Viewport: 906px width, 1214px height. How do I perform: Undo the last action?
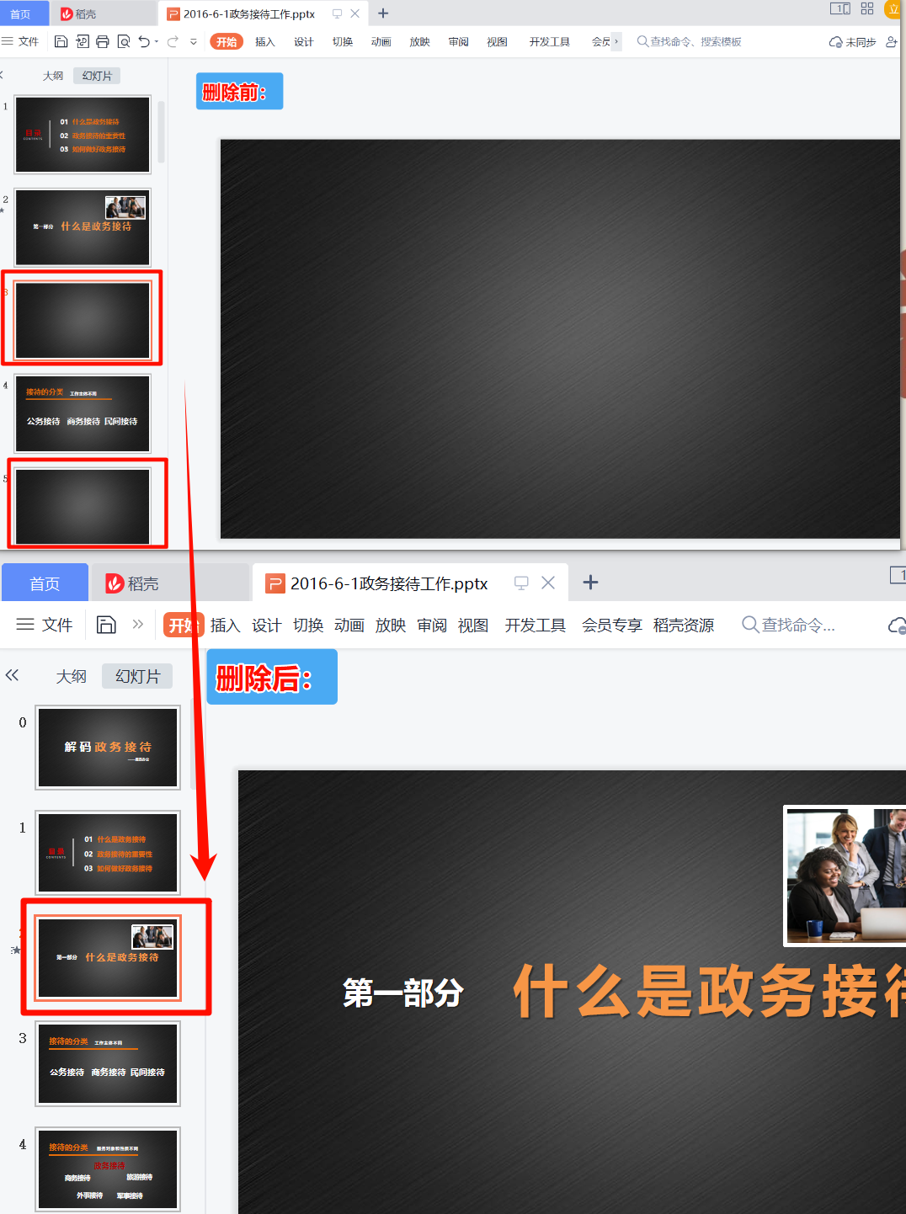[x=143, y=40]
